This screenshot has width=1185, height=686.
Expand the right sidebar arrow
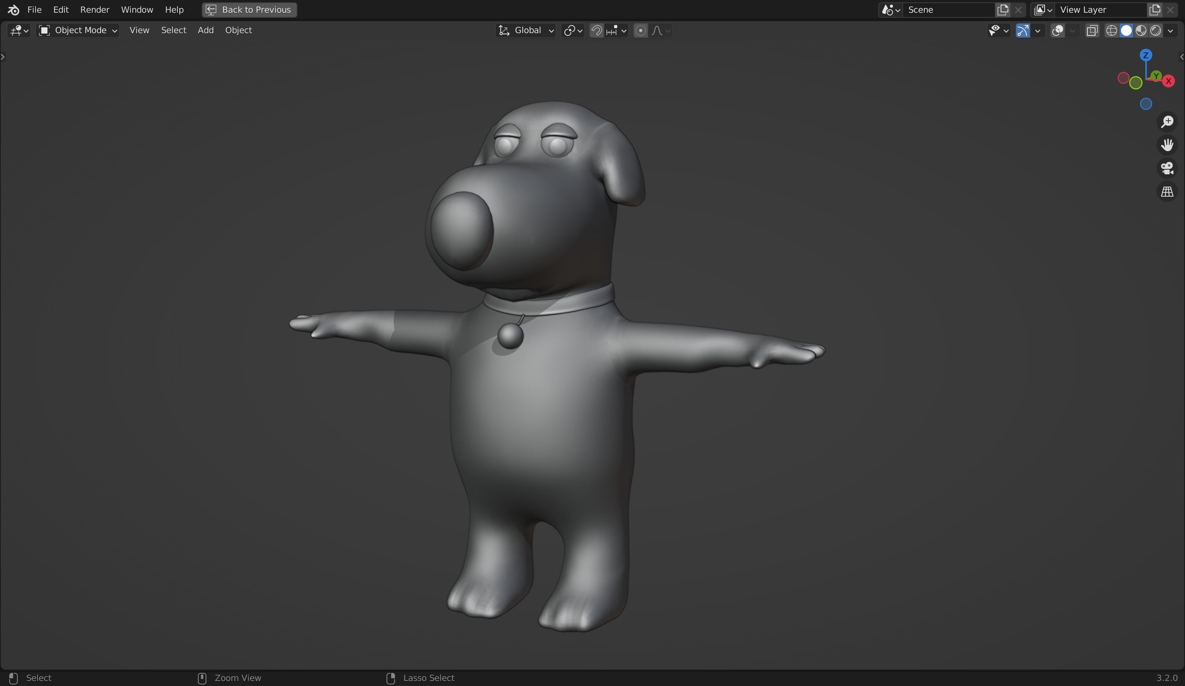[1182, 57]
